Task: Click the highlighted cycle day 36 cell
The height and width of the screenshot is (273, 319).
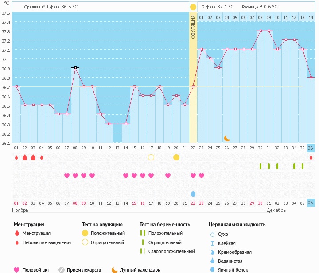Action: [x=311, y=148]
